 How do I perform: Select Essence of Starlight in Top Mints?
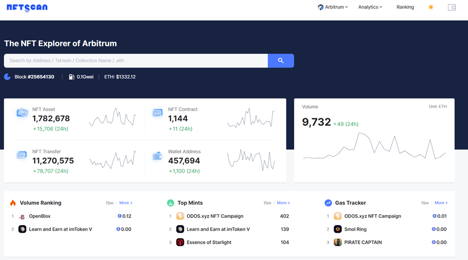tap(209, 242)
